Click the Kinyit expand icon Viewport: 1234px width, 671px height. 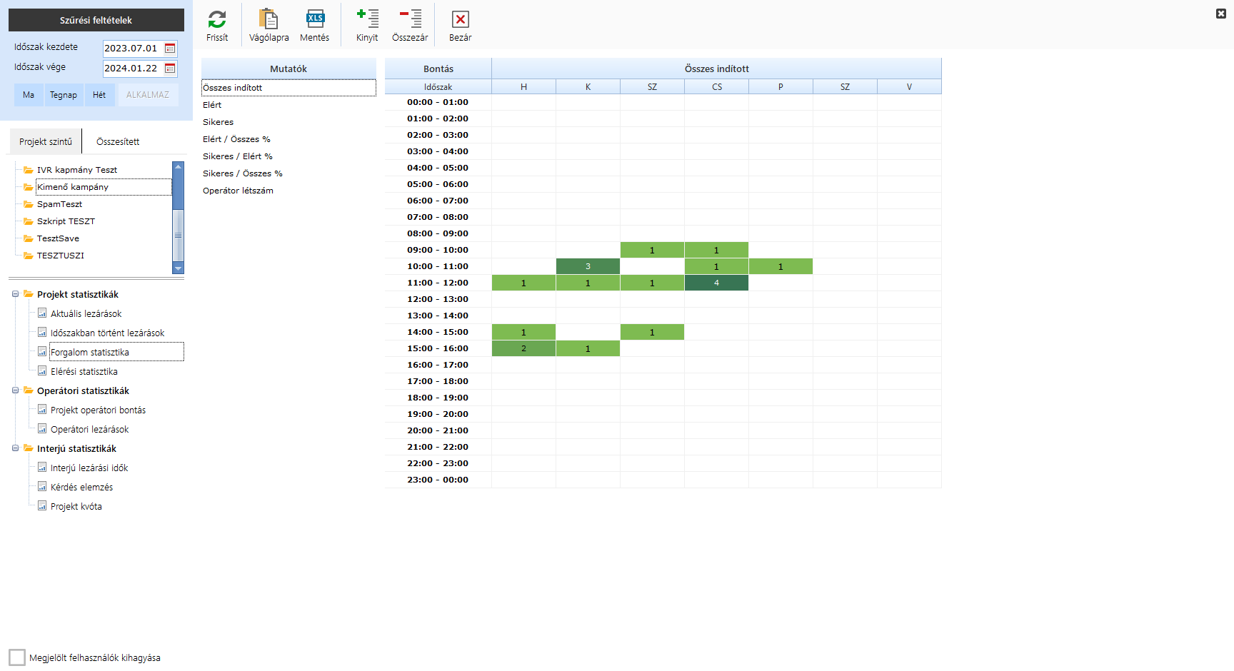click(367, 19)
